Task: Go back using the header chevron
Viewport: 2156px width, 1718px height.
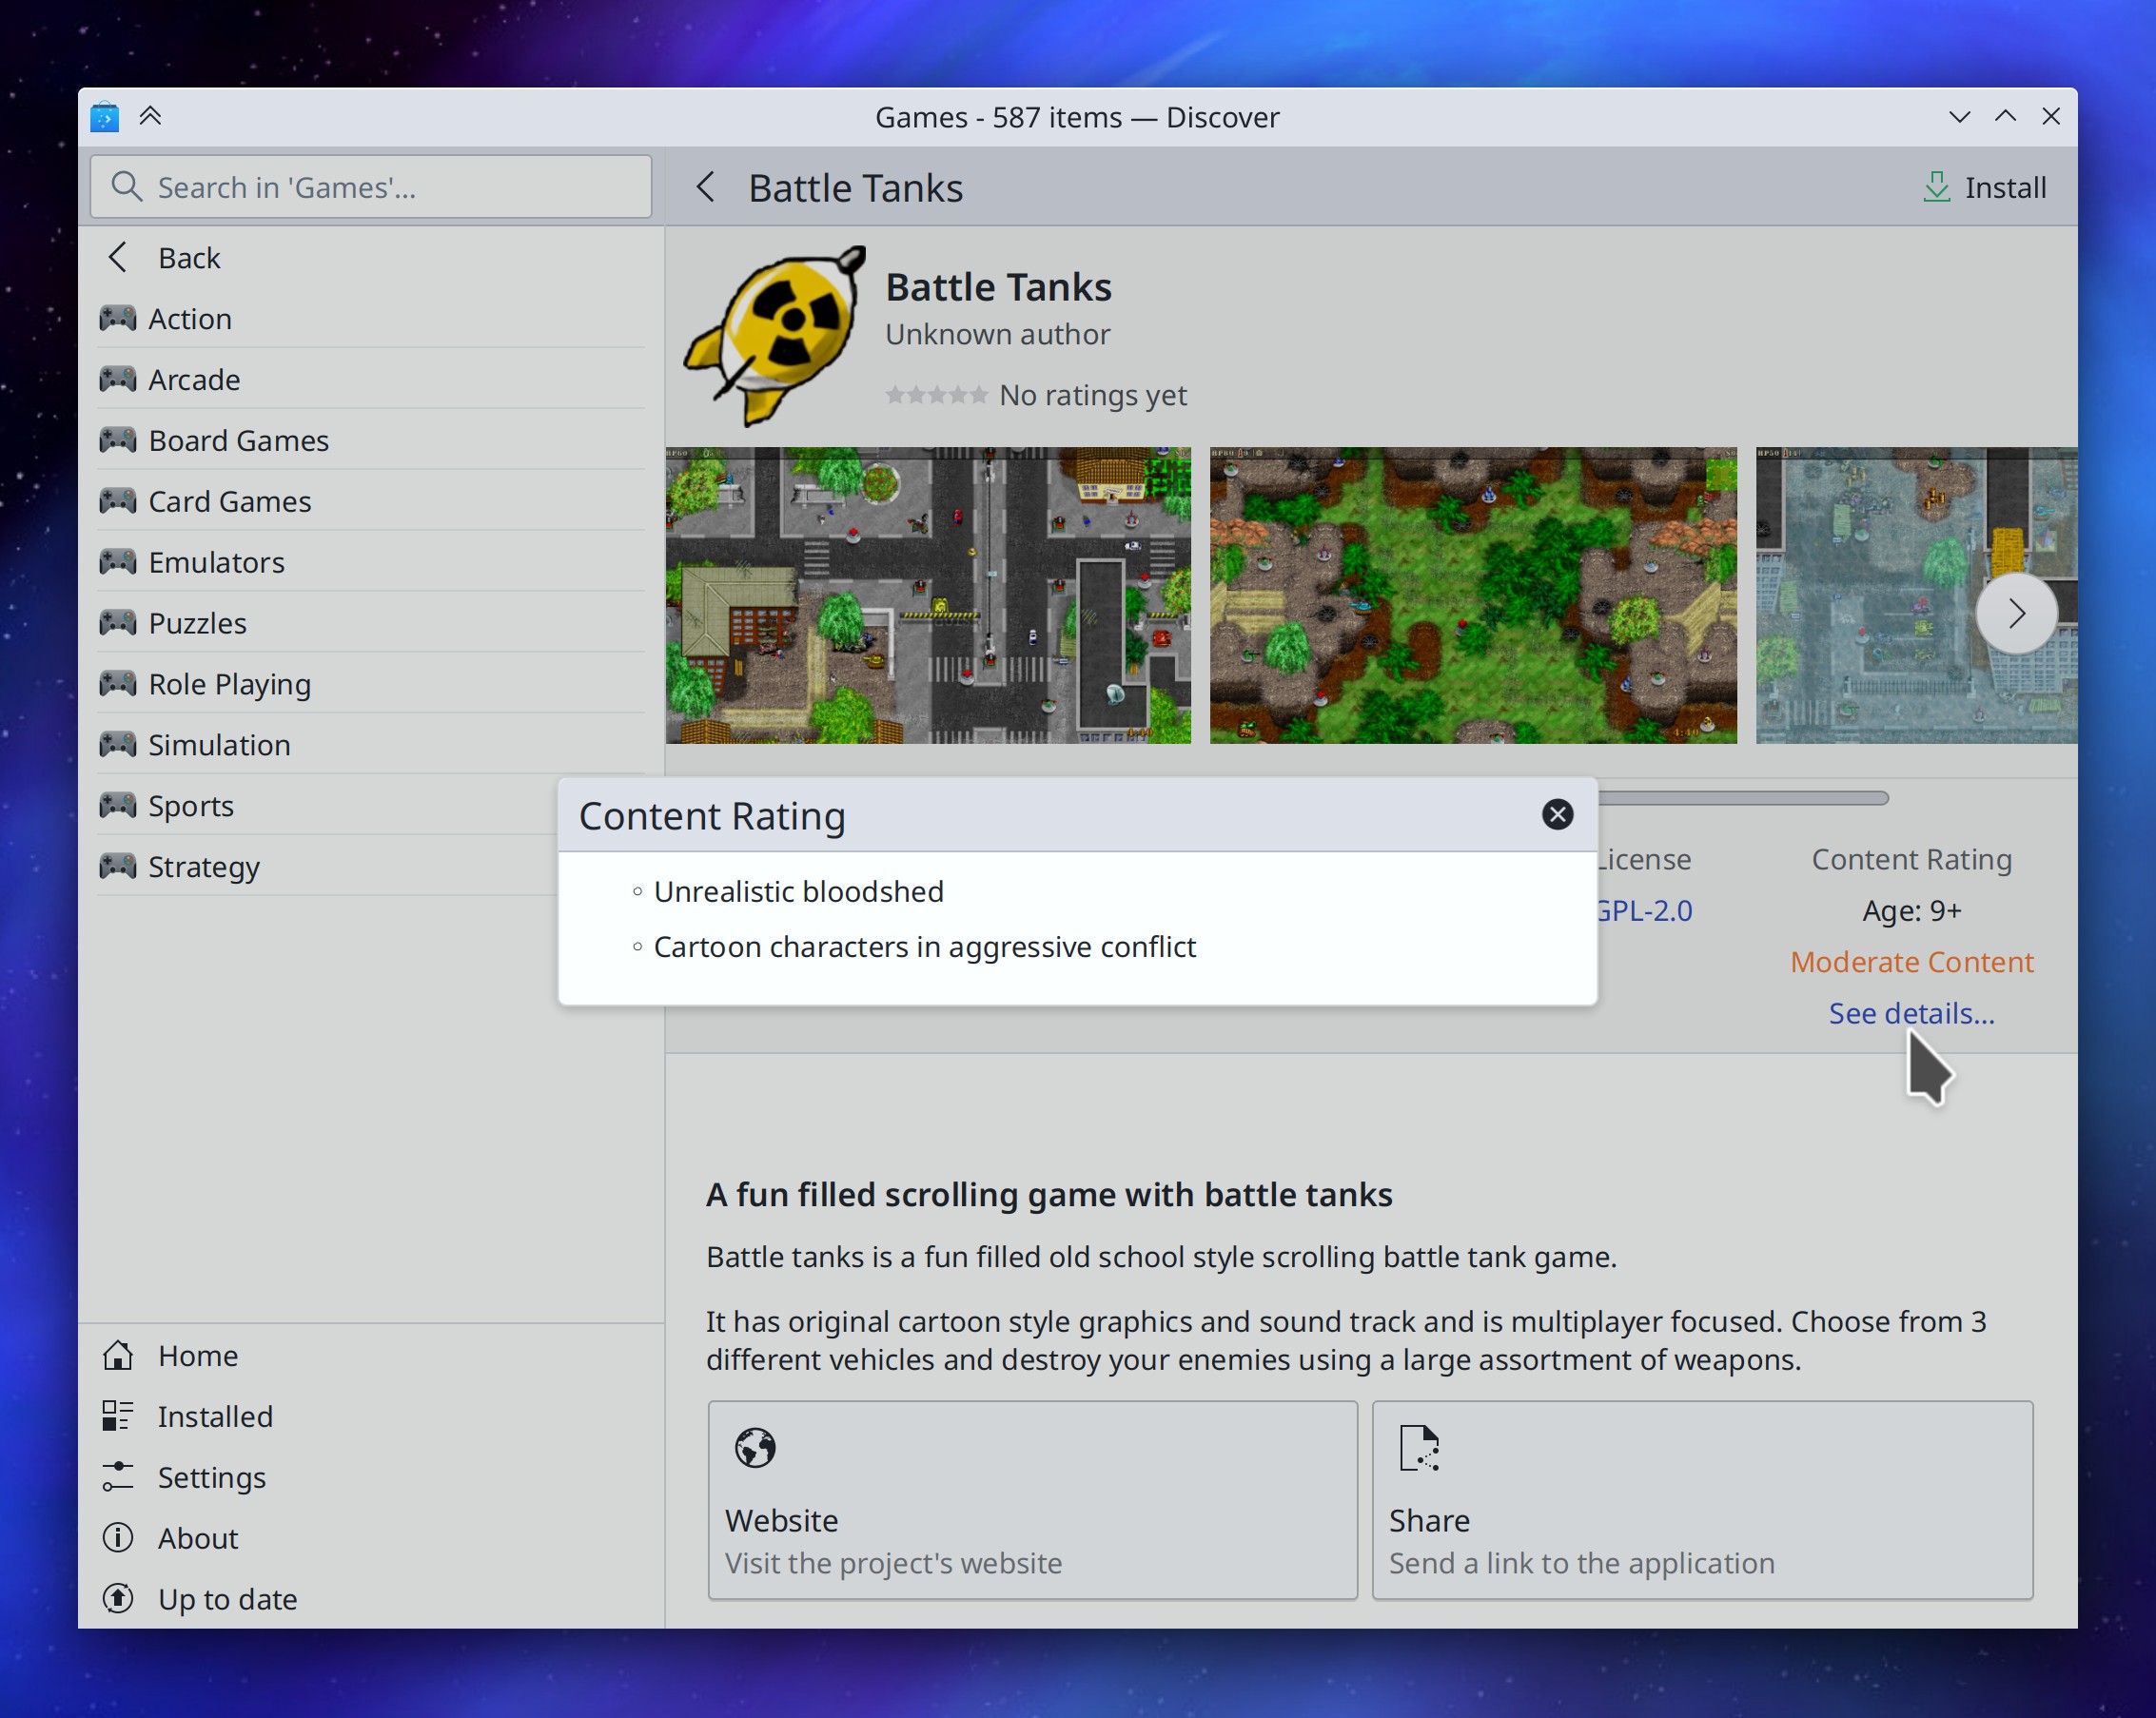Action: (706, 187)
